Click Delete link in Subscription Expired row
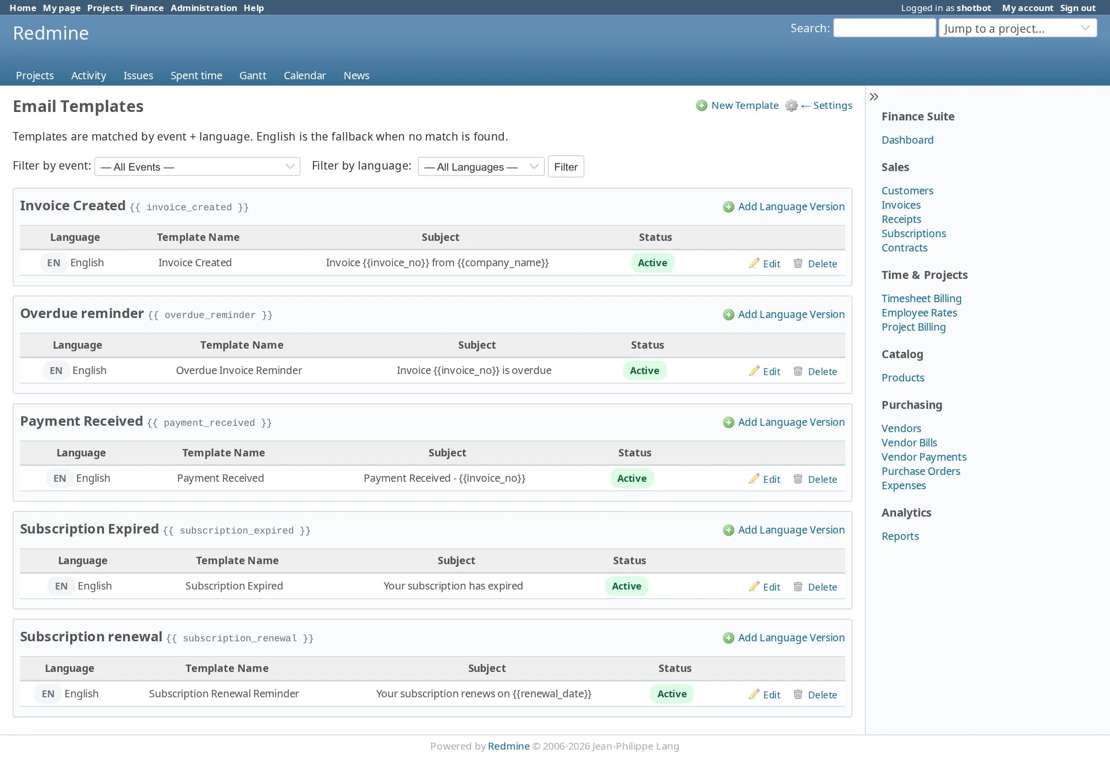The height and width of the screenshot is (757, 1110). (x=822, y=587)
